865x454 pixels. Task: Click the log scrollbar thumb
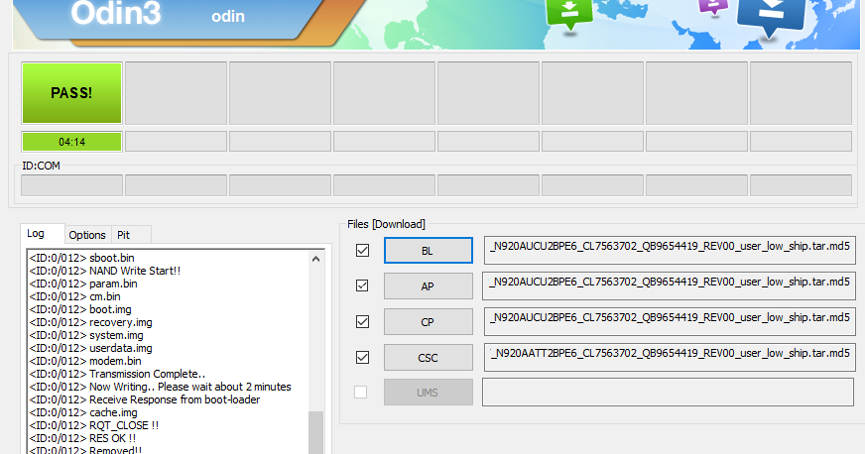(316, 432)
